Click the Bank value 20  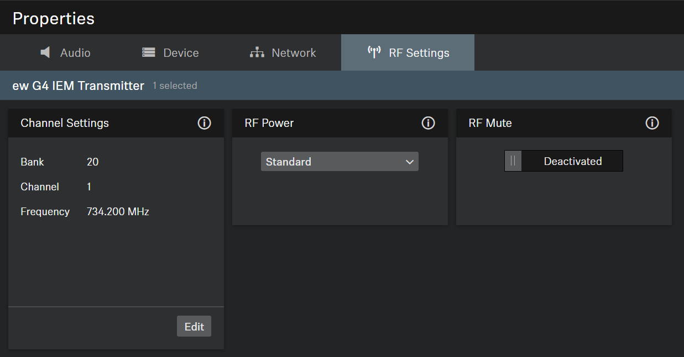pyautogui.click(x=92, y=162)
